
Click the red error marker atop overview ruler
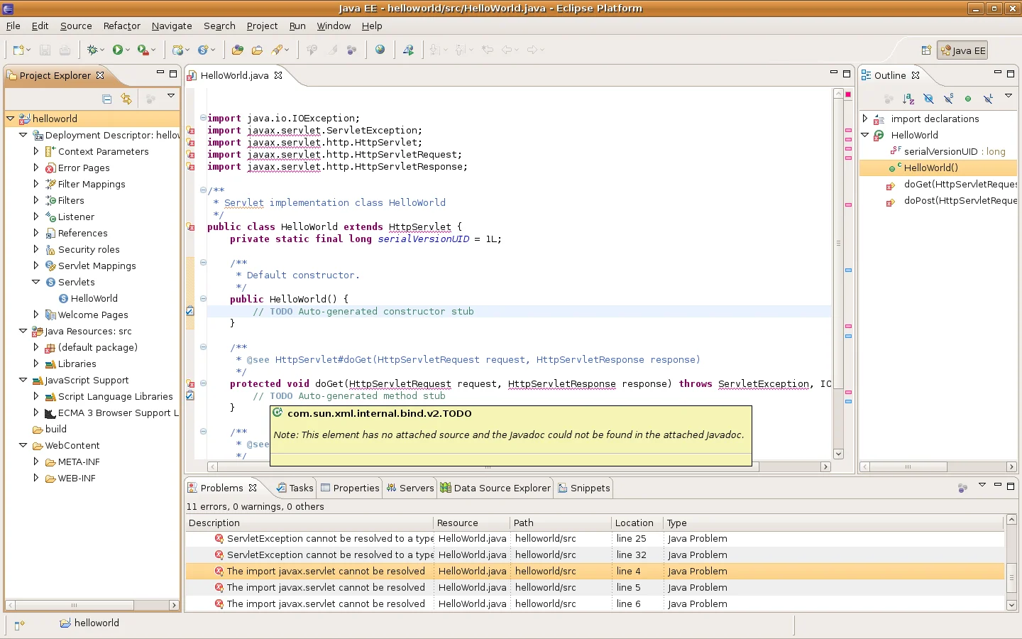pos(848,94)
